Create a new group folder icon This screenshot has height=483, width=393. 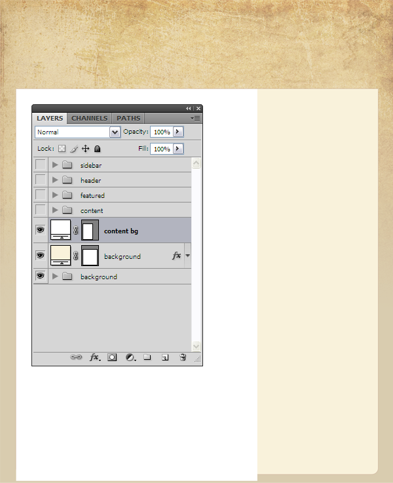[147, 357]
